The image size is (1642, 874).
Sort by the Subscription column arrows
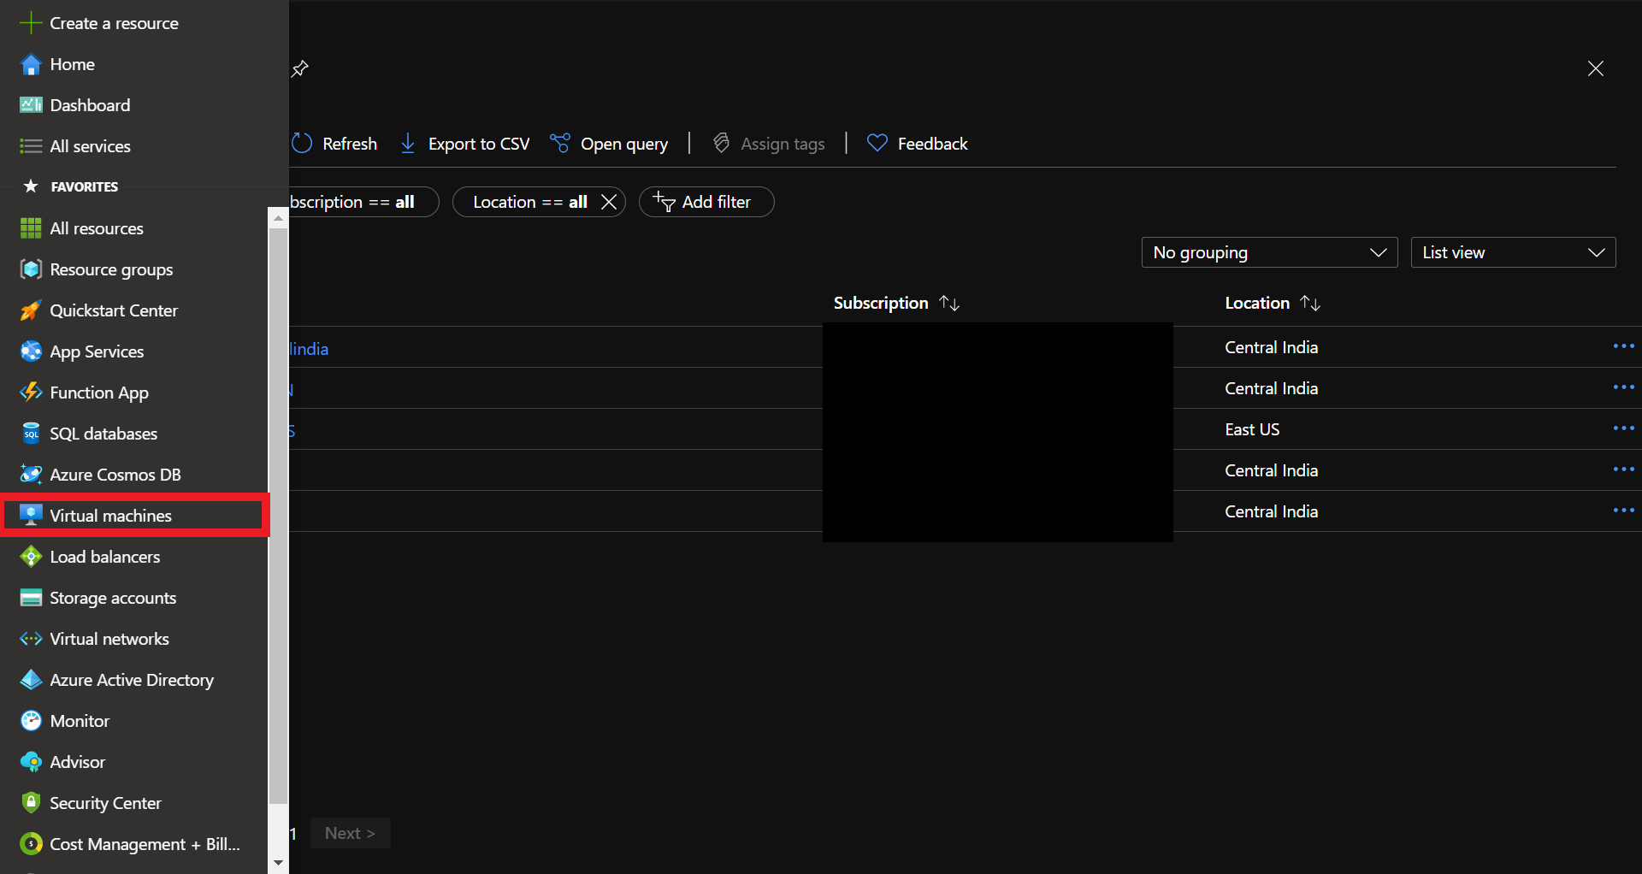point(949,303)
